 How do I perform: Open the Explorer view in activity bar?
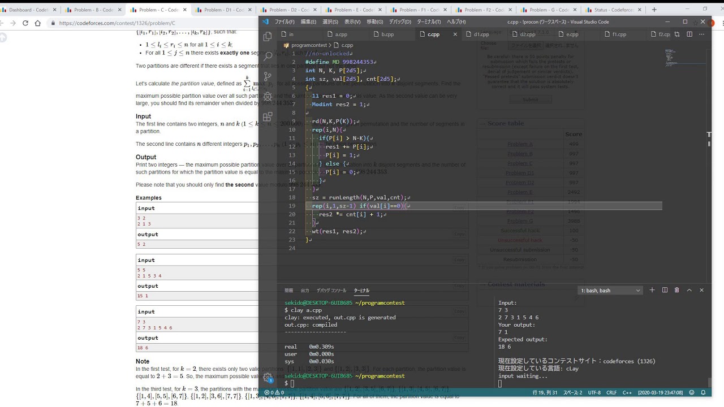(x=268, y=37)
